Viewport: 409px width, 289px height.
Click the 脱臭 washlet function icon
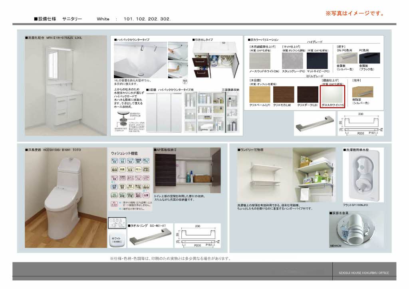pos(122,169)
